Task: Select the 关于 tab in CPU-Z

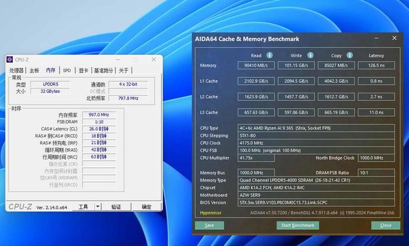Action: coord(124,70)
